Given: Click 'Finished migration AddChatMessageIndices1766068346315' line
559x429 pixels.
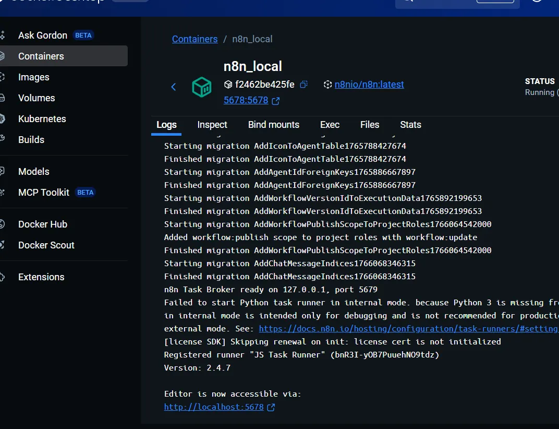Looking at the screenshot, I should coord(289,277).
